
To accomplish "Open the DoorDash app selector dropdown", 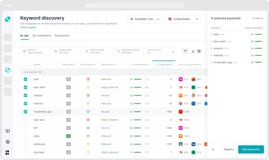I will click(x=145, y=19).
